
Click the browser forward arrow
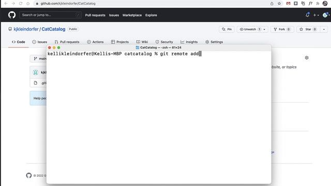(x=13, y=4)
